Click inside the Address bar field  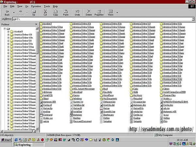coord(98,19)
